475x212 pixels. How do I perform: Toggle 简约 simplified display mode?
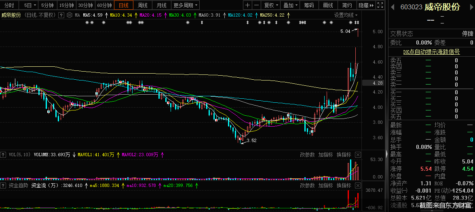(347, 5)
